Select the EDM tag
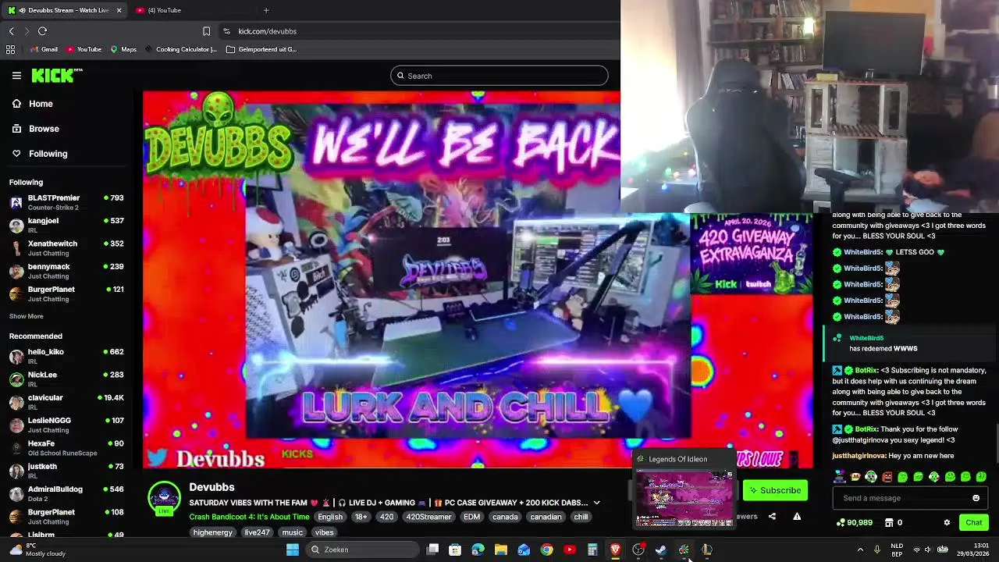Screen dimensions: 999x562 click(471, 517)
